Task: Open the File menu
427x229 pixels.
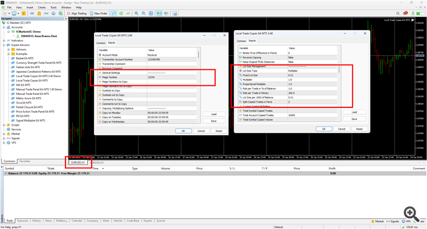Action: (9, 7)
